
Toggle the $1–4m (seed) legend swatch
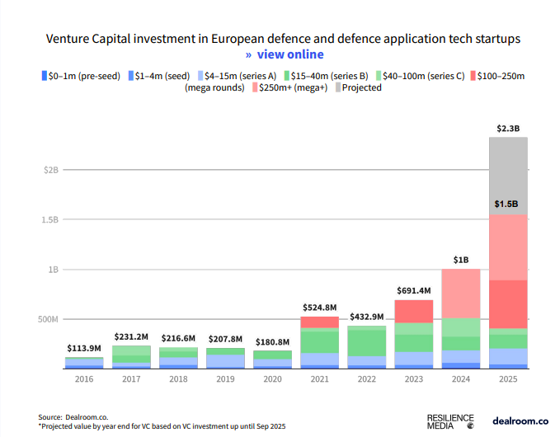coord(130,76)
